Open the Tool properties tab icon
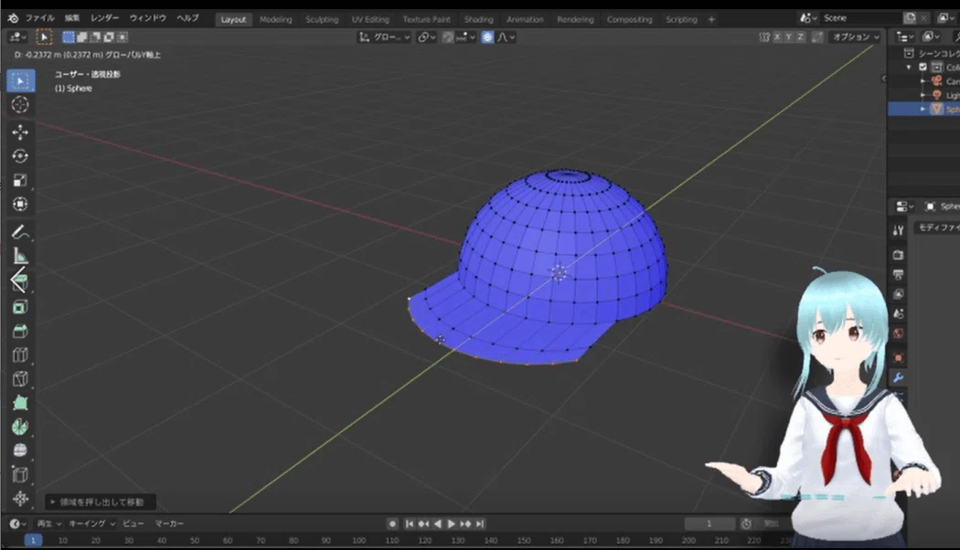The image size is (960, 550). click(898, 230)
